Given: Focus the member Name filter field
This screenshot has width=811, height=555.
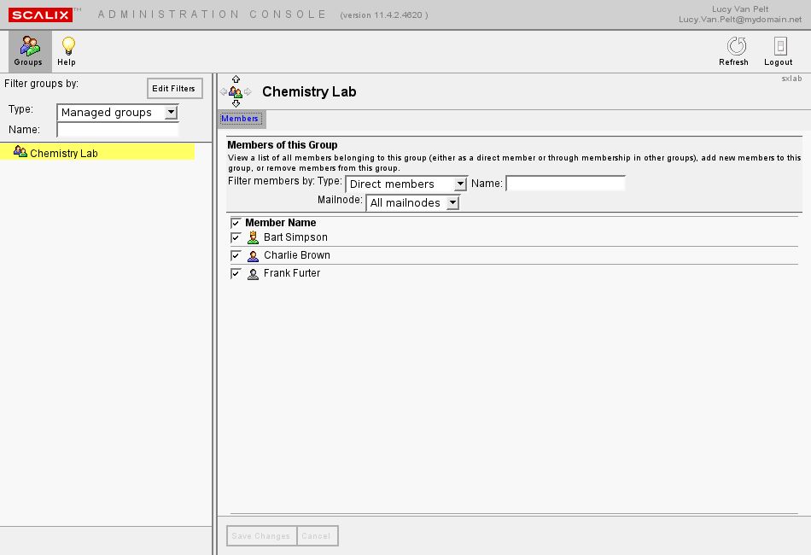Looking at the screenshot, I should coord(565,184).
